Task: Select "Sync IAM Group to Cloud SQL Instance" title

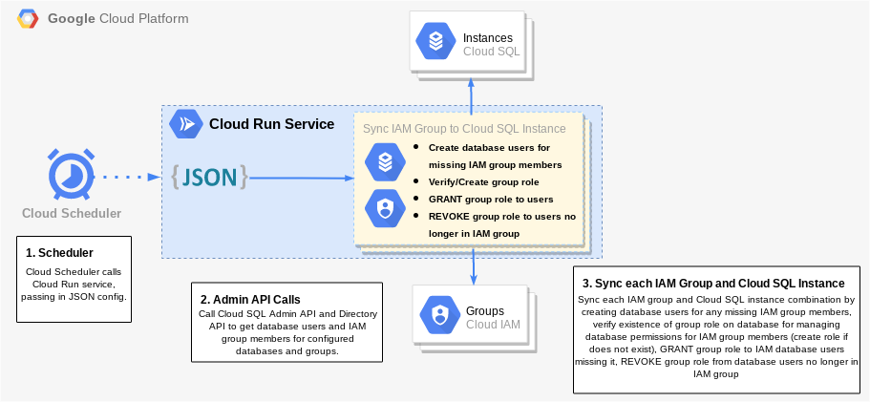Action: [464, 129]
